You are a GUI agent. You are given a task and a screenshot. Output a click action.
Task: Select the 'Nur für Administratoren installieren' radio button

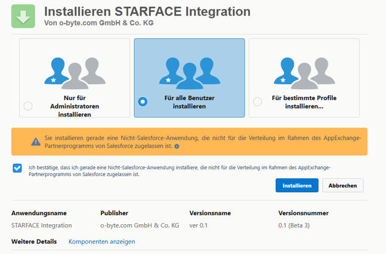(x=28, y=106)
